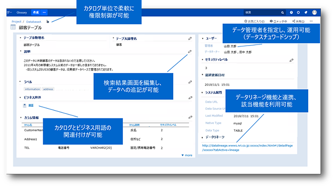Edit the テーブル論理名 field with pencil icon
Screen dimensions: 334x187
pos(190,38)
